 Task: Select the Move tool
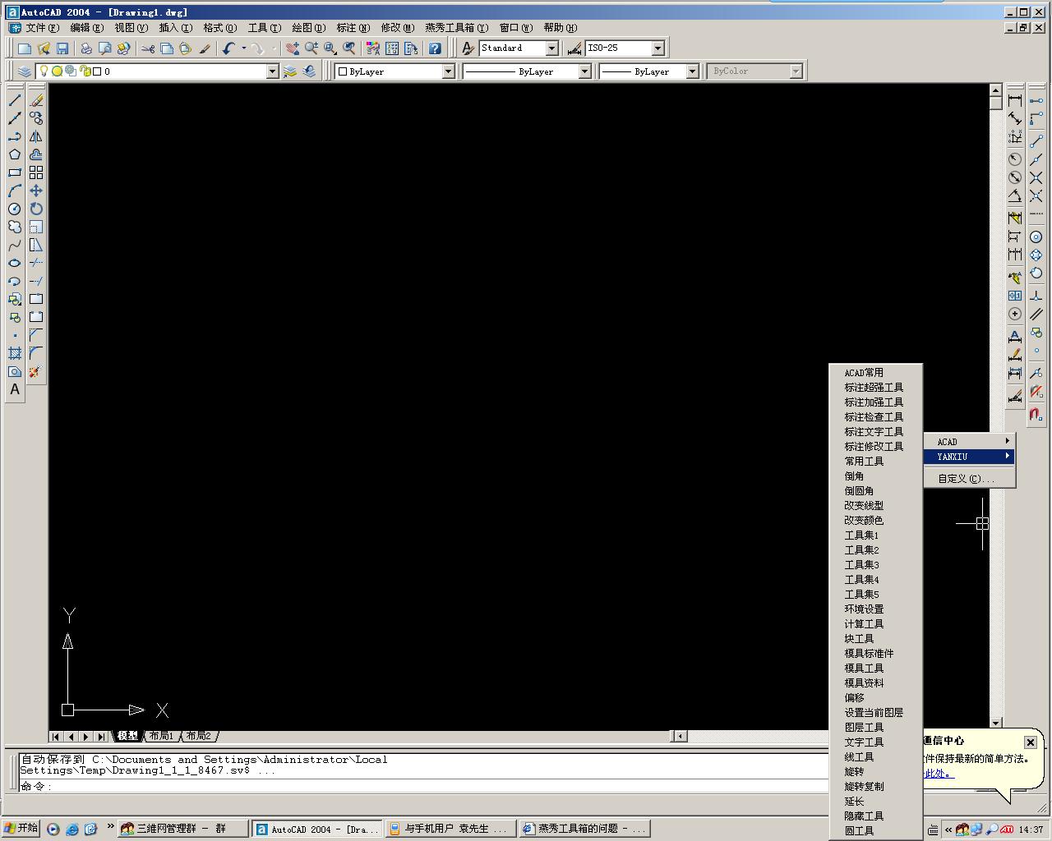tap(36, 191)
